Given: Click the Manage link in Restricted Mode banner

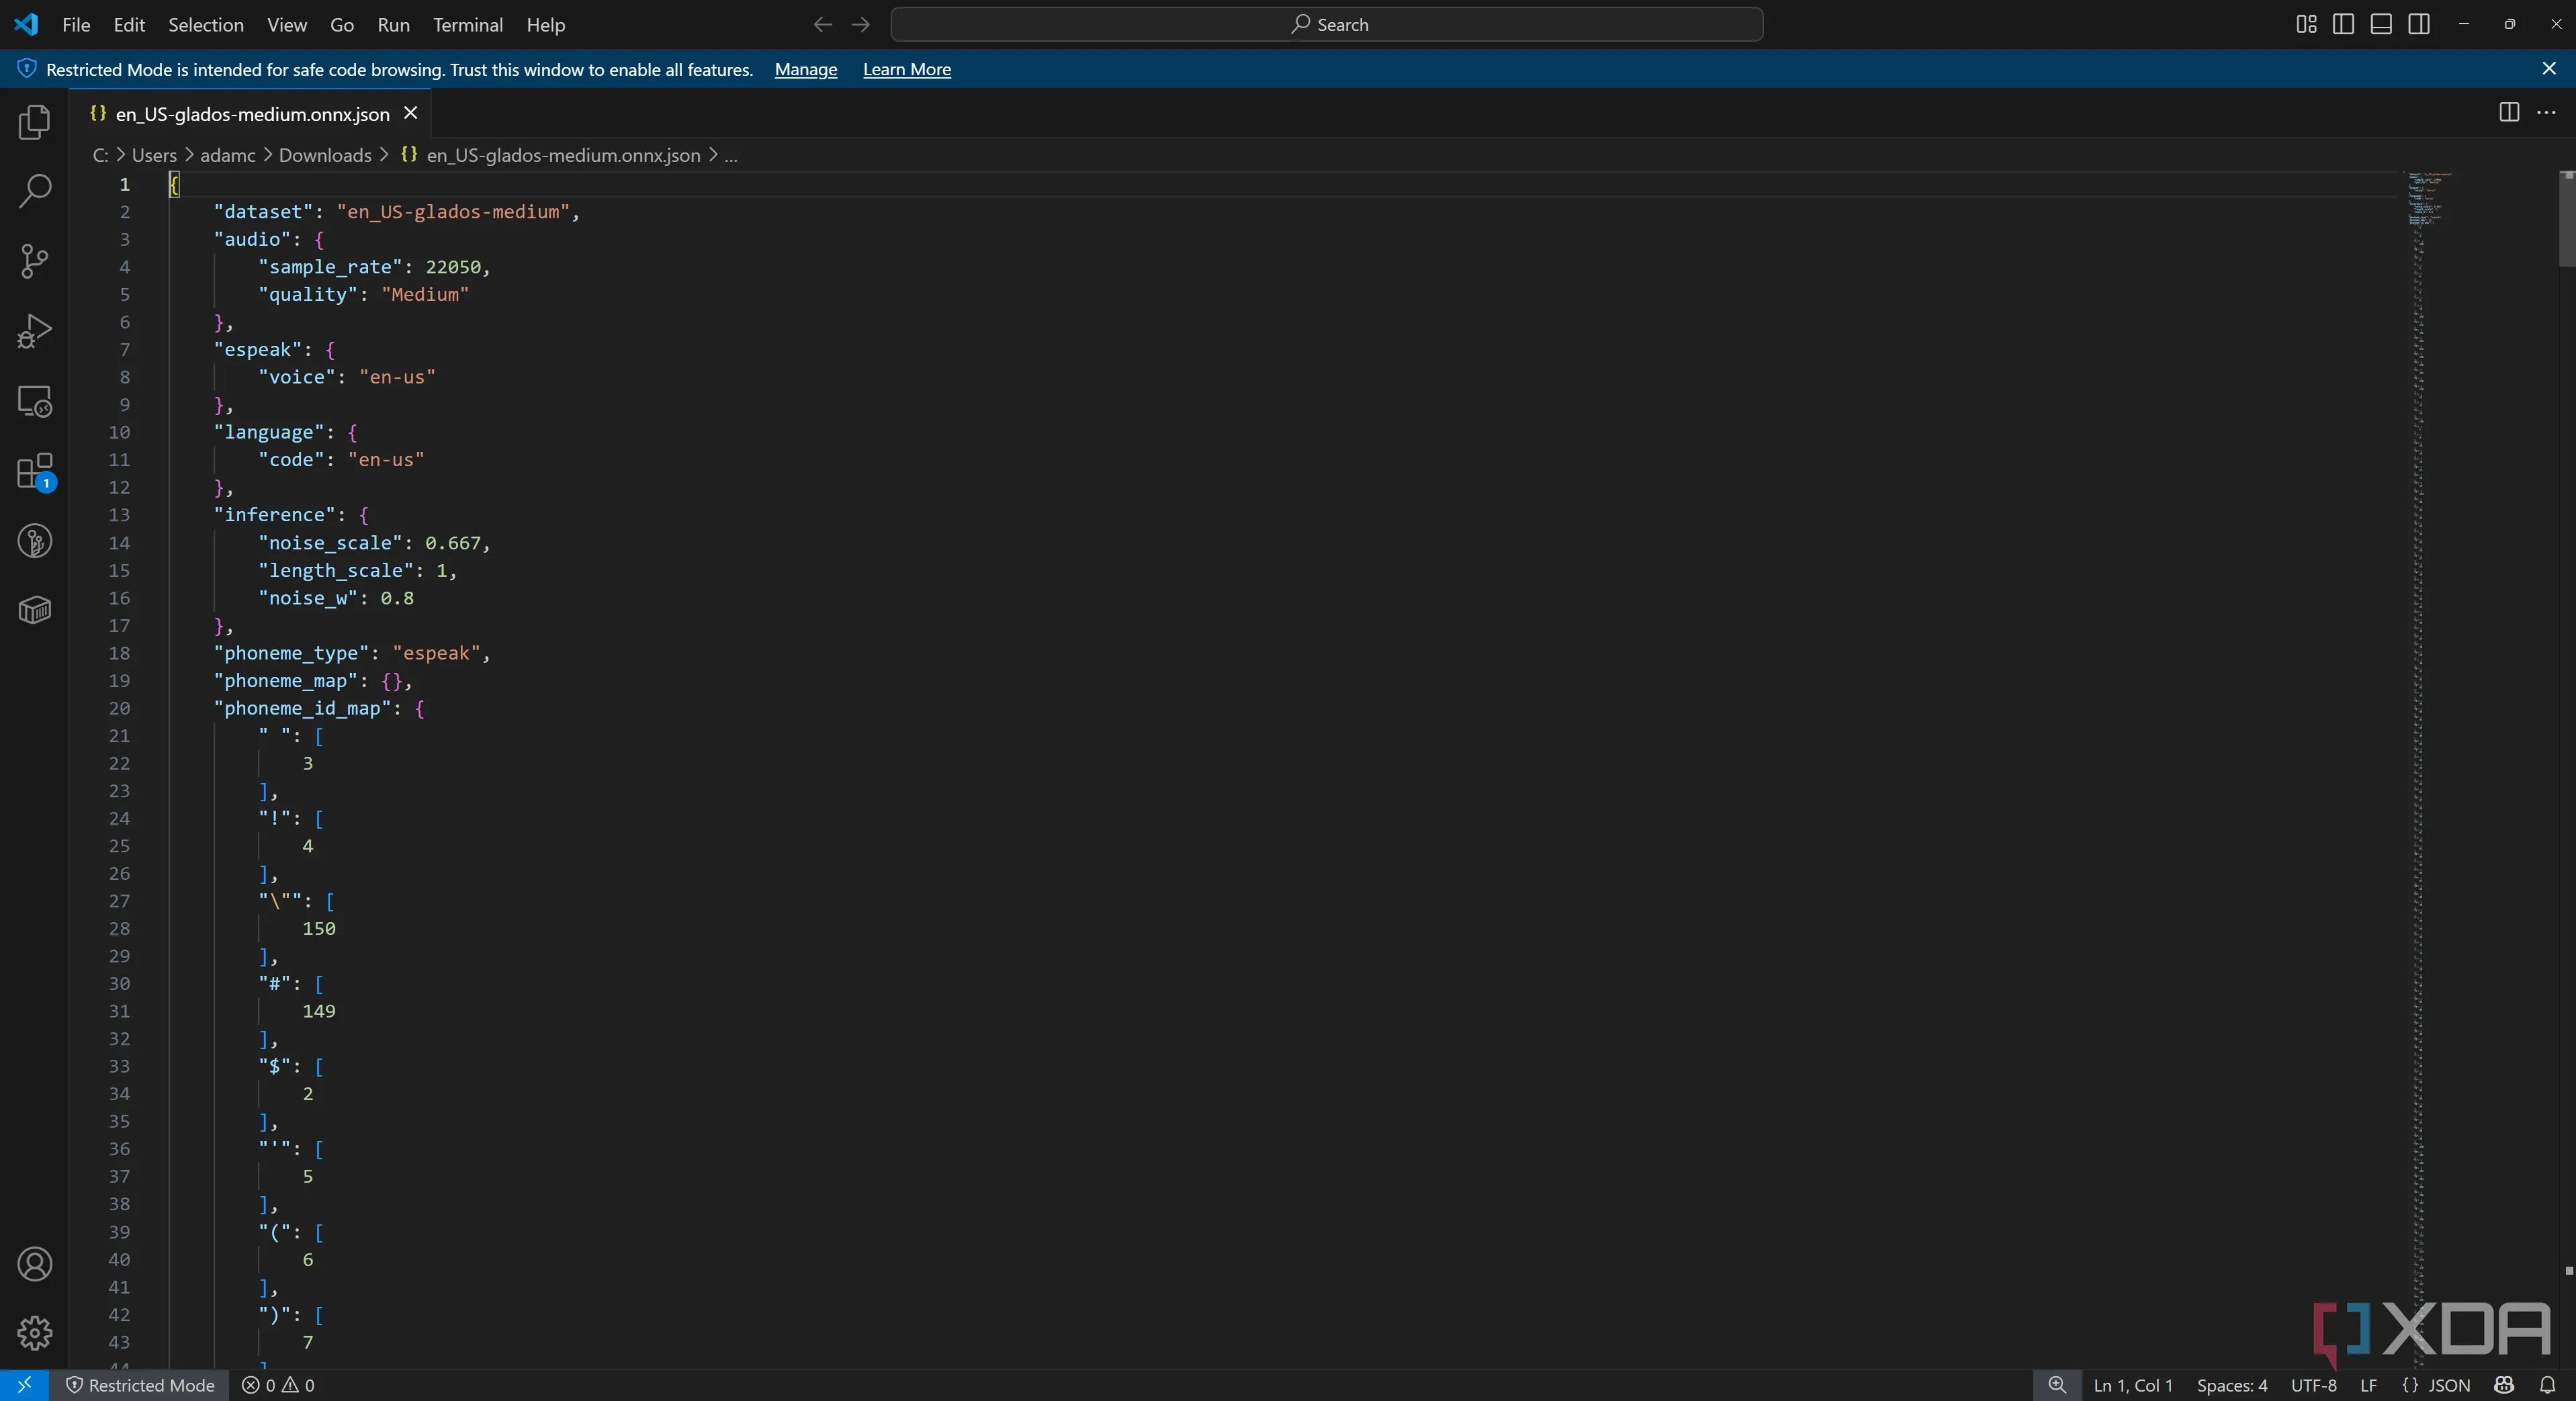Looking at the screenshot, I should pos(805,69).
